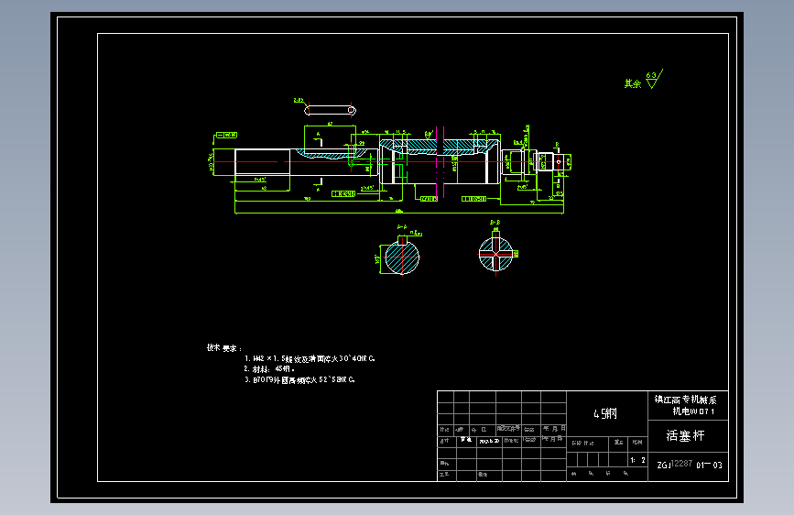Image resolution: width=794 pixels, height=515 pixels.
Task: Click the 其余 surface finish note
Action: [632, 83]
